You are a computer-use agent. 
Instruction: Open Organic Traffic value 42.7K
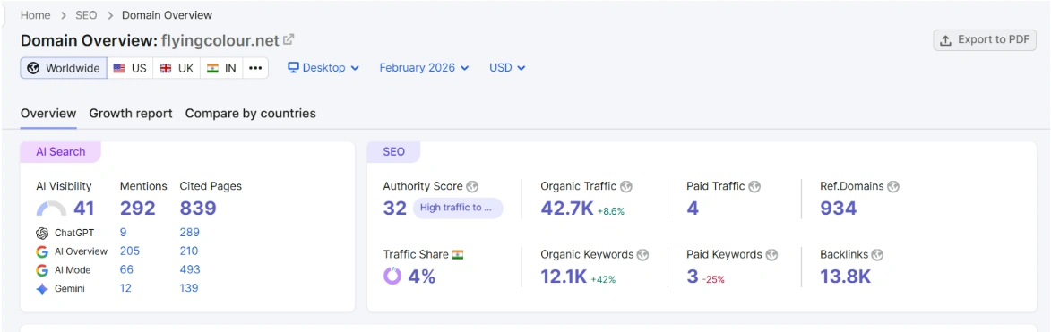[567, 209]
